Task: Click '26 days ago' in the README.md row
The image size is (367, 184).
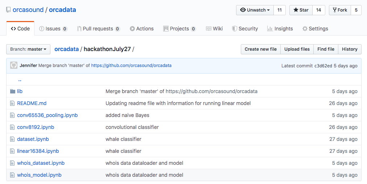Action: pos(343,103)
